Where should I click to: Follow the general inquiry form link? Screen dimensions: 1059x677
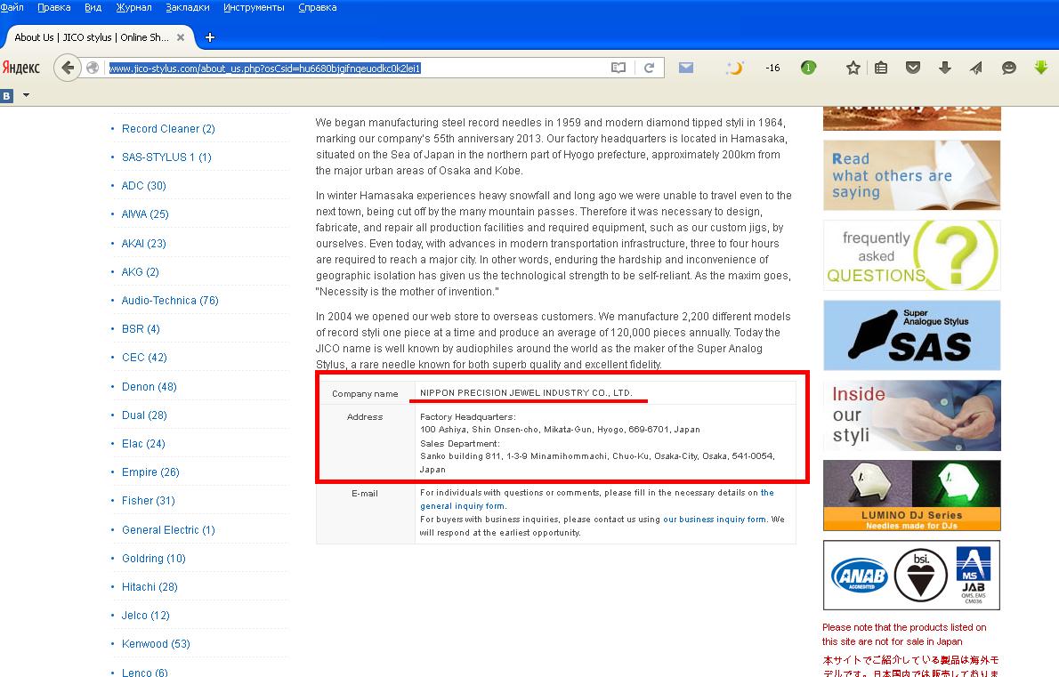click(x=462, y=505)
